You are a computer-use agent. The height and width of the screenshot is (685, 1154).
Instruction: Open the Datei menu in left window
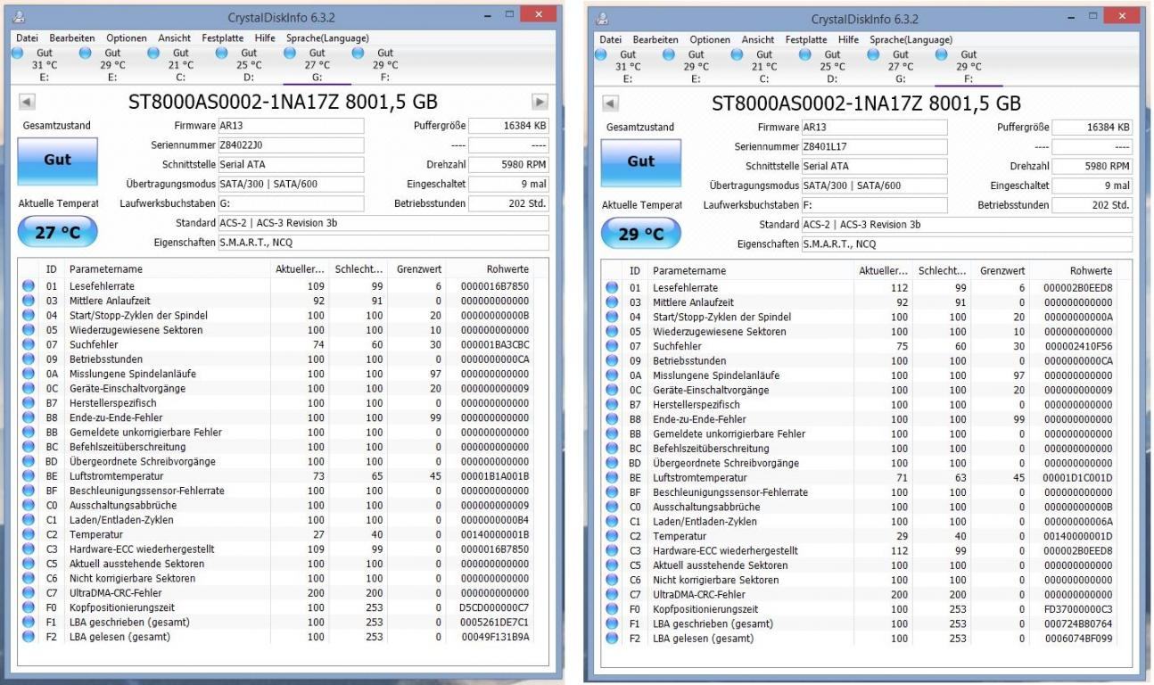tap(27, 38)
